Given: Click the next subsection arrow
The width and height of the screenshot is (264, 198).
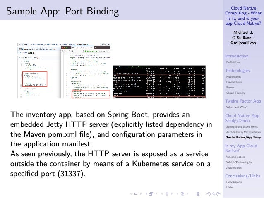Looking at the screenshot, I should [172, 194].
